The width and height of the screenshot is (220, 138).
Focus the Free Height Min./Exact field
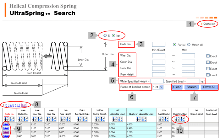click(x=159, y=75)
